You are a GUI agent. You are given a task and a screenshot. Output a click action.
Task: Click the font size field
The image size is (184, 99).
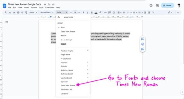[x=75, y=12]
